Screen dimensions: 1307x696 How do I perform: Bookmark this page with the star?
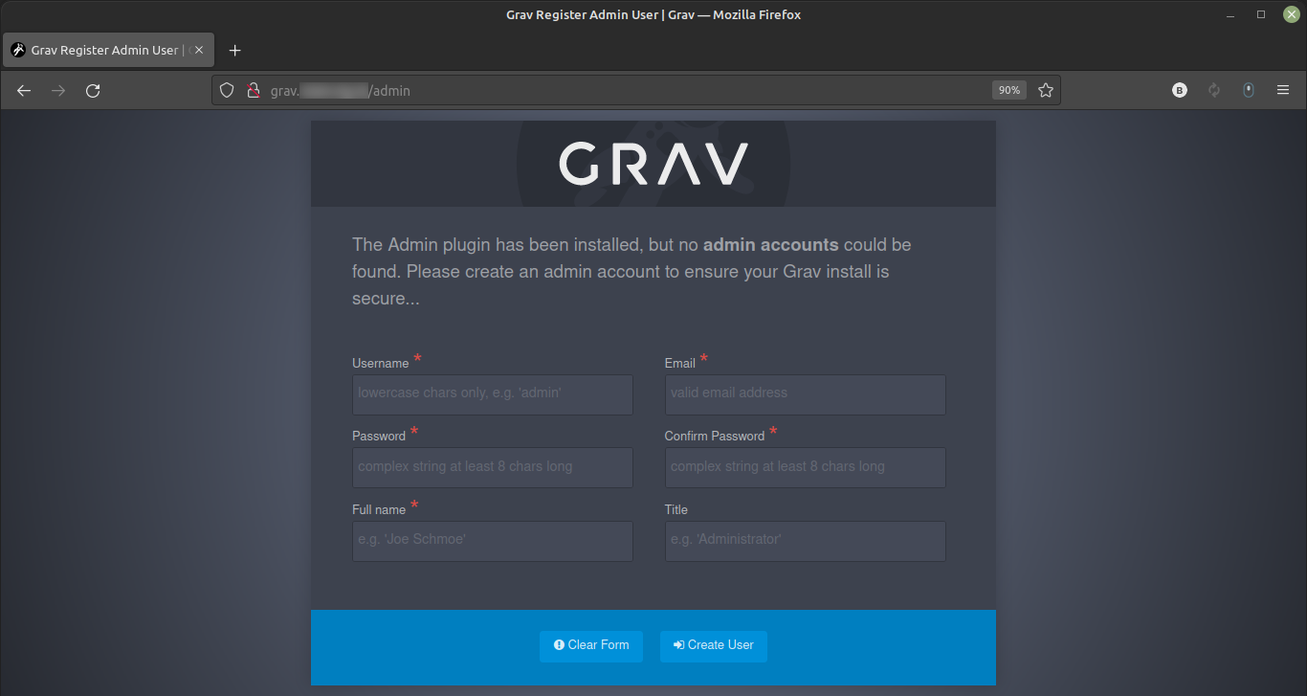pyautogui.click(x=1046, y=90)
